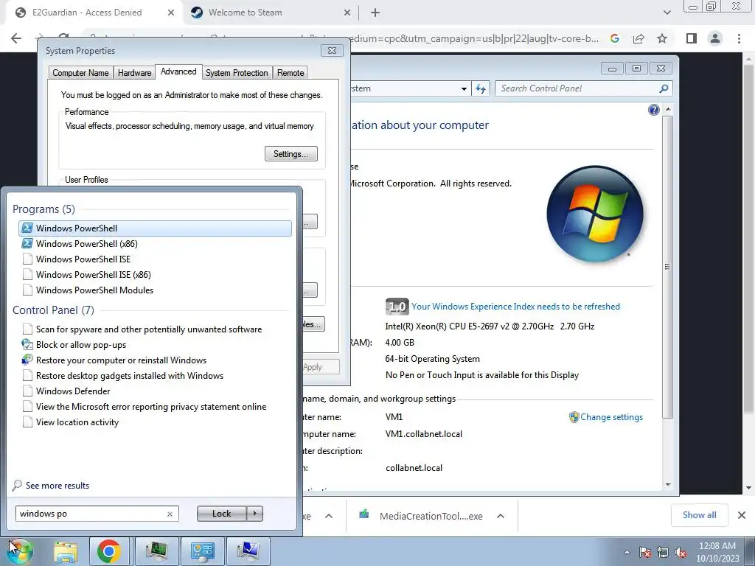The width and height of the screenshot is (755, 566).
Task: Open the new tab plus button
Action: tap(375, 13)
